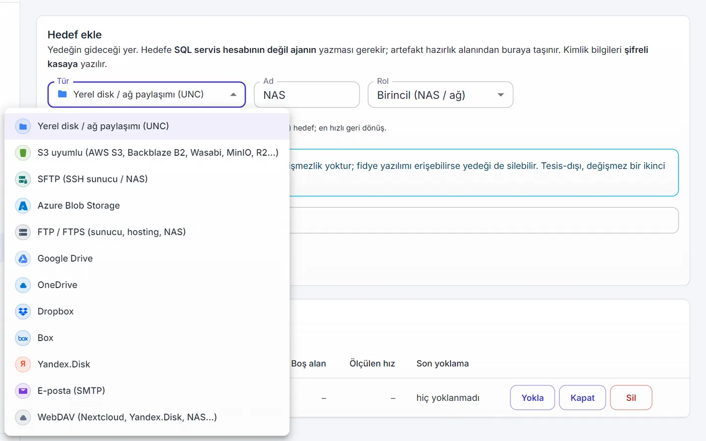Screen dimensions: 706x441
Task: Choose E-posta (SMTP) option
Action: pos(147,391)
